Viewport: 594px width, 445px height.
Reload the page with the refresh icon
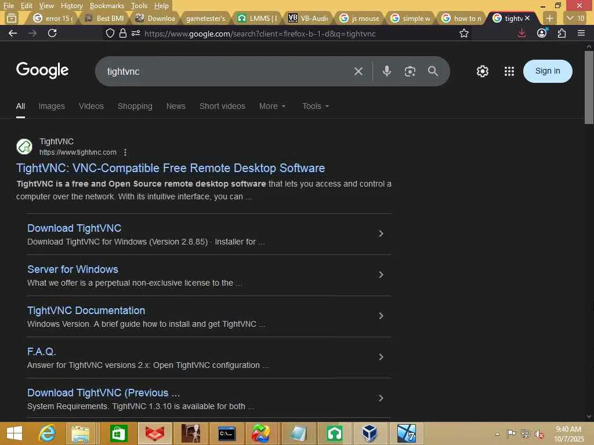(x=52, y=33)
